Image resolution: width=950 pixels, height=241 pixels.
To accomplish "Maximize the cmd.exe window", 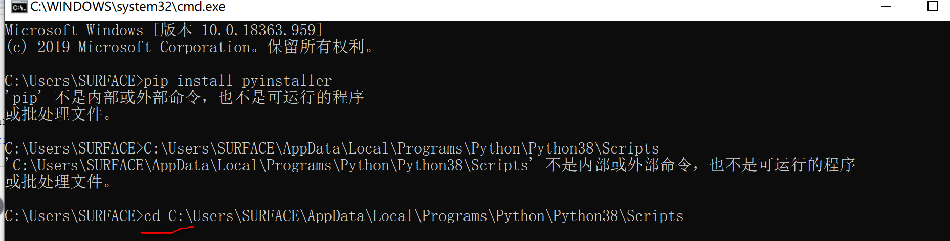I will [932, 7].
